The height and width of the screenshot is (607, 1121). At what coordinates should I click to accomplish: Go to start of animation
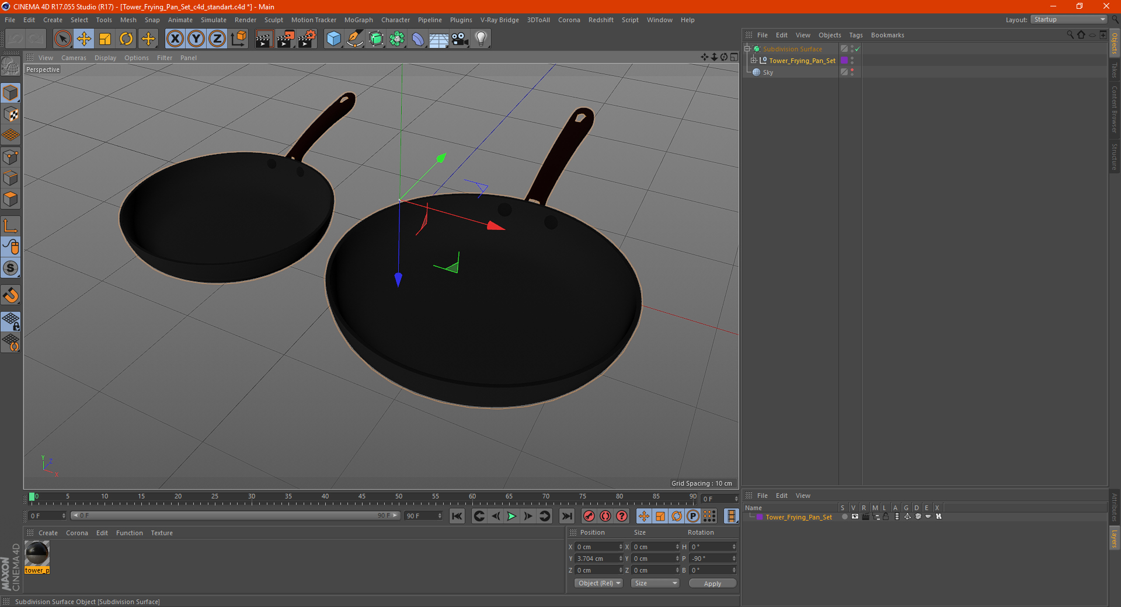point(457,516)
